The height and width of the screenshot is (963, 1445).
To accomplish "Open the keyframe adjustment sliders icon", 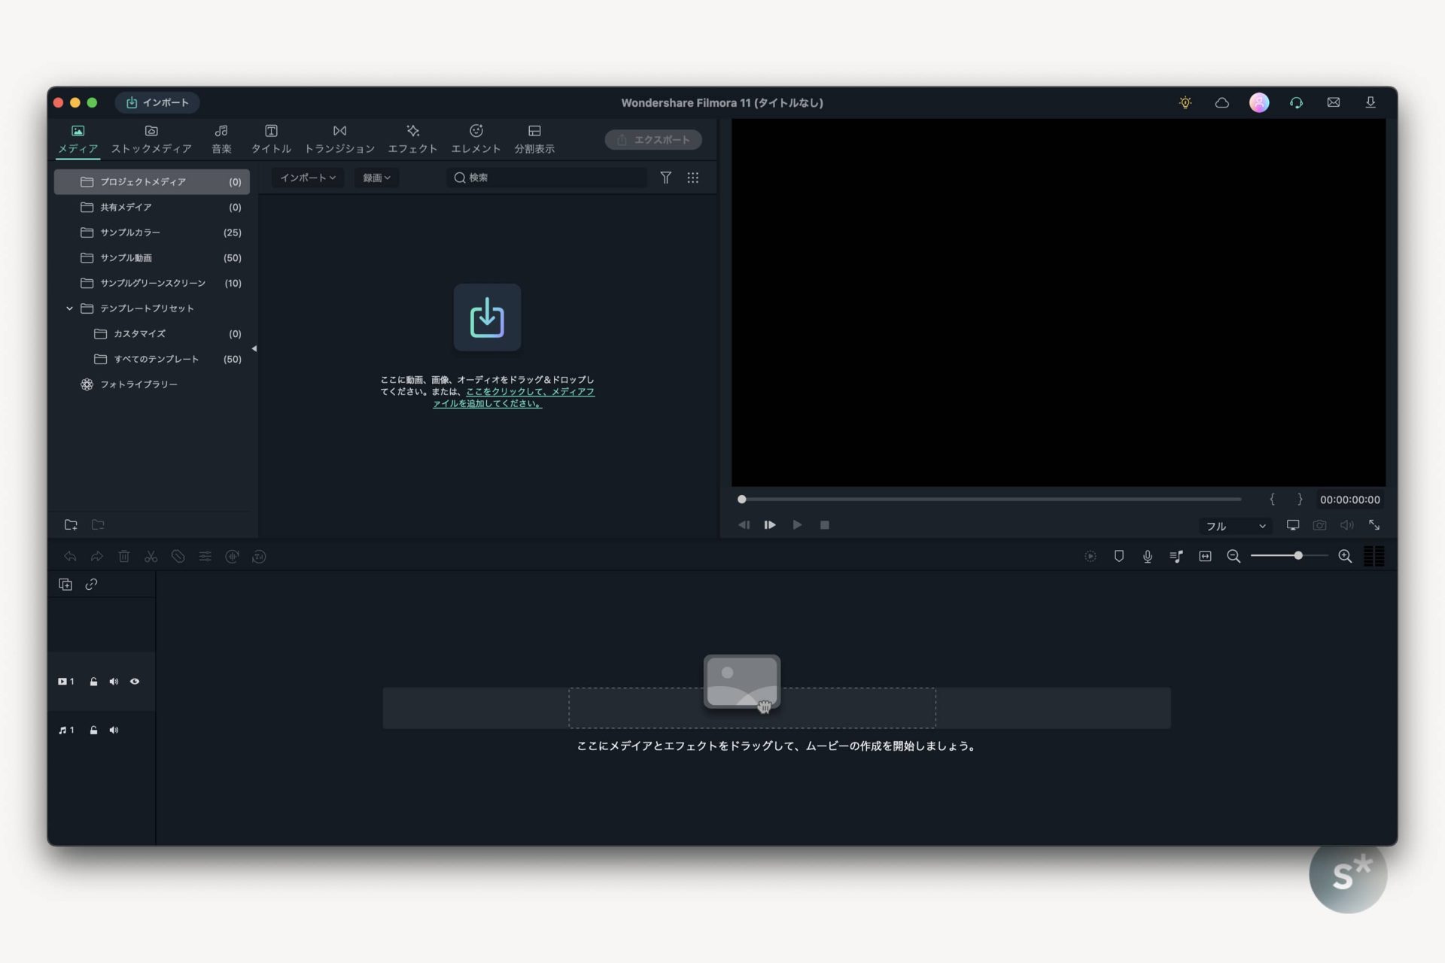I will click(x=205, y=557).
